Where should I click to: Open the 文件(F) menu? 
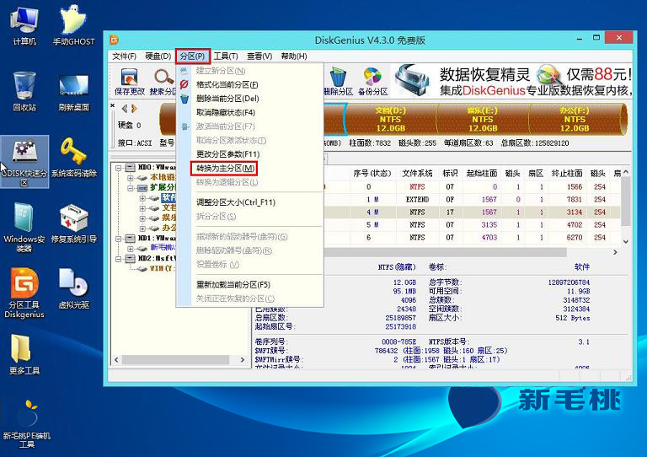(124, 56)
